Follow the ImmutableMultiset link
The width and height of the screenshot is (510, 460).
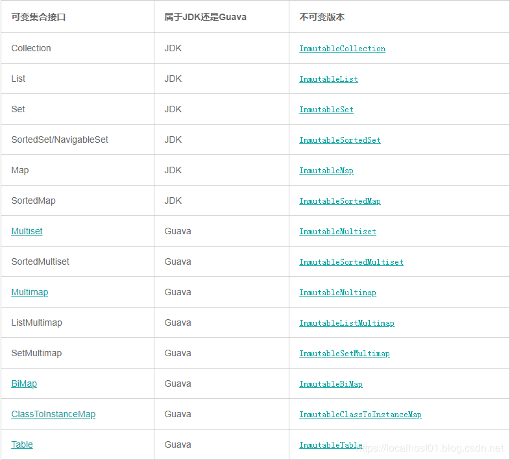coord(337,232)
